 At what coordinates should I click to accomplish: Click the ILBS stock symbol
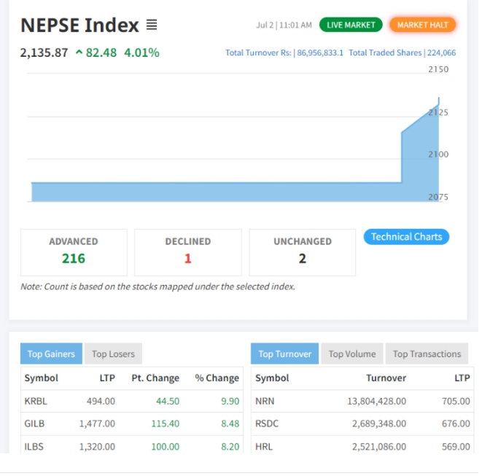coord(34,446)
